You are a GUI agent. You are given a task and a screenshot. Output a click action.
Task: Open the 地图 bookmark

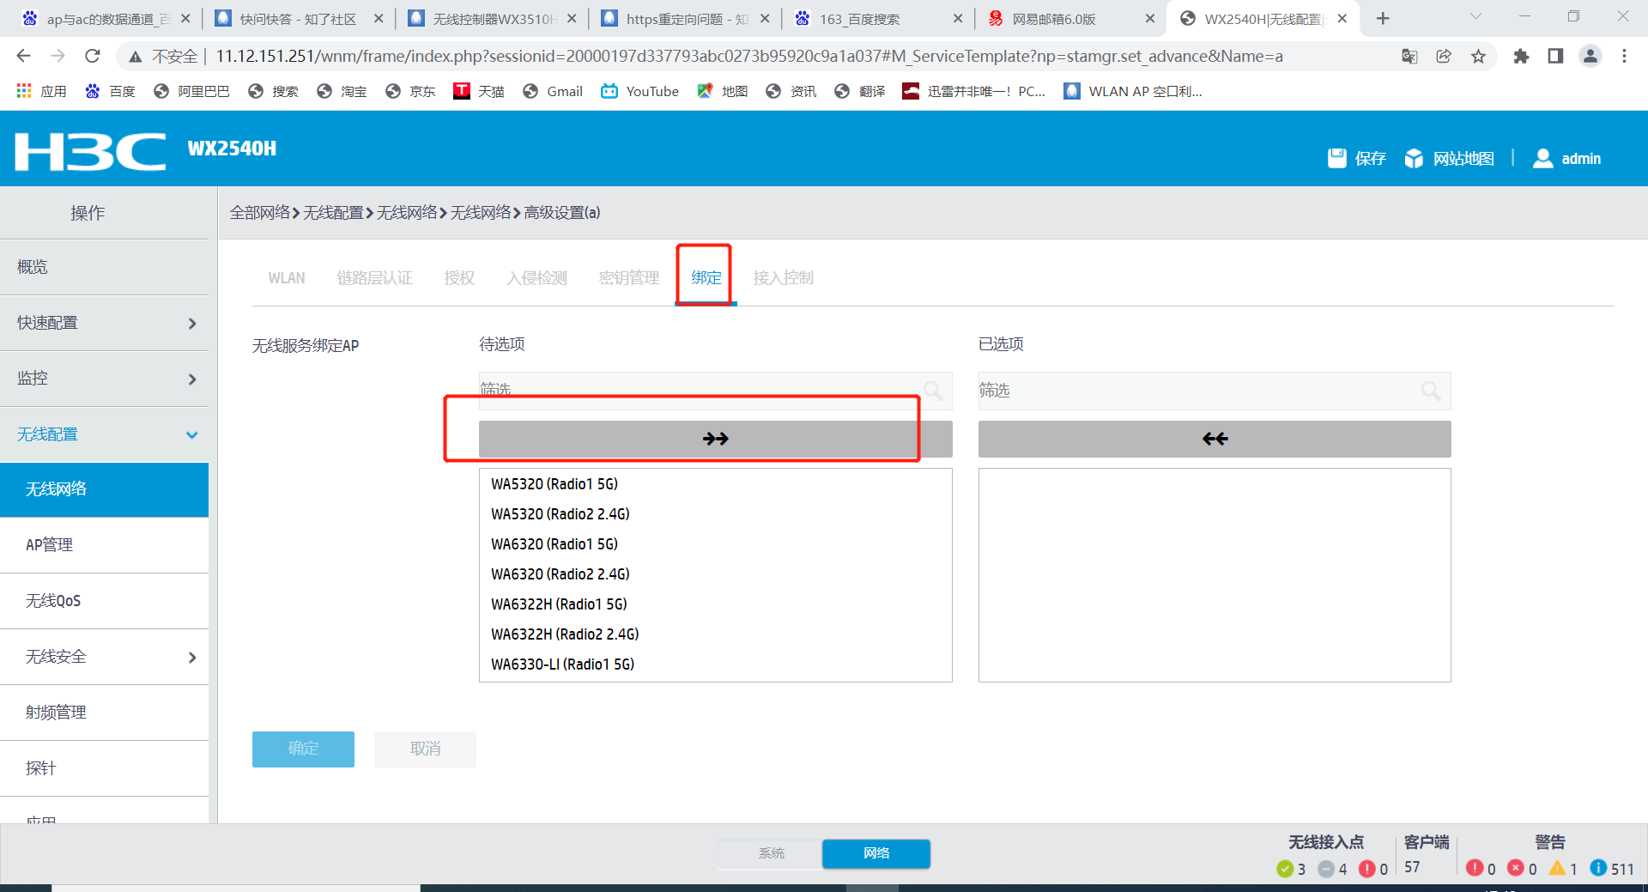coord(722,91)
